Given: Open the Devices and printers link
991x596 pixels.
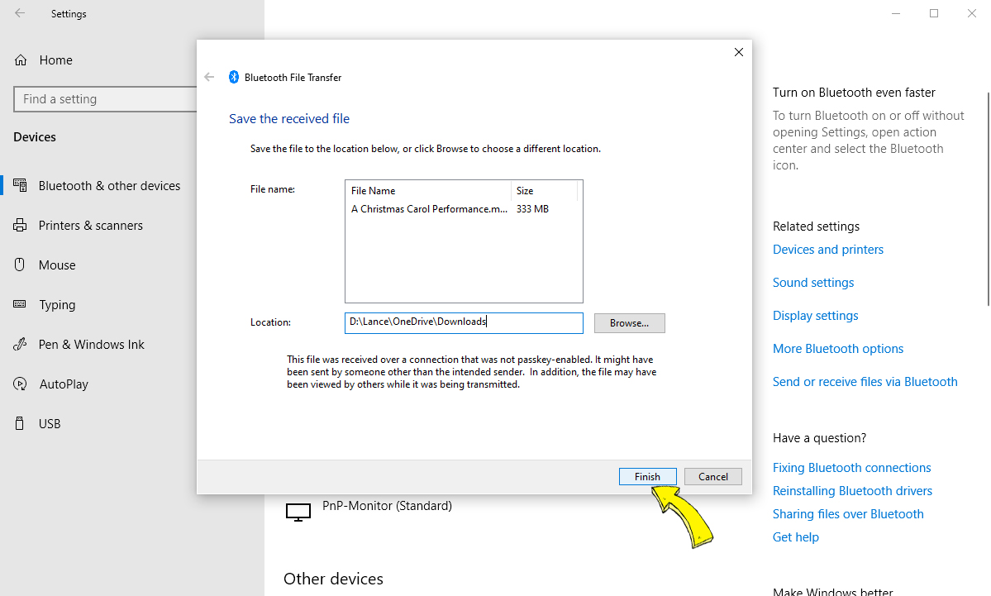Looking at the screenshot, I should point(828,250).
